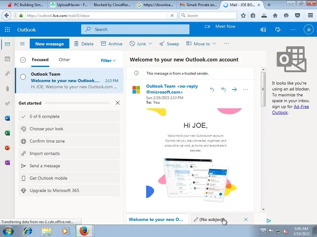Toggle select all messages circle
The width and height of the screenshot is (317, 237).
pos(23,60)
